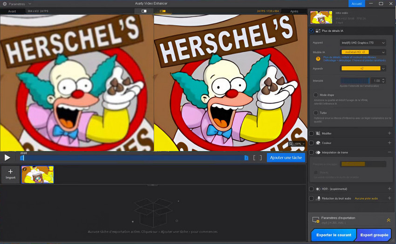Enable the Mode étape checkbox

click(316, 95)
